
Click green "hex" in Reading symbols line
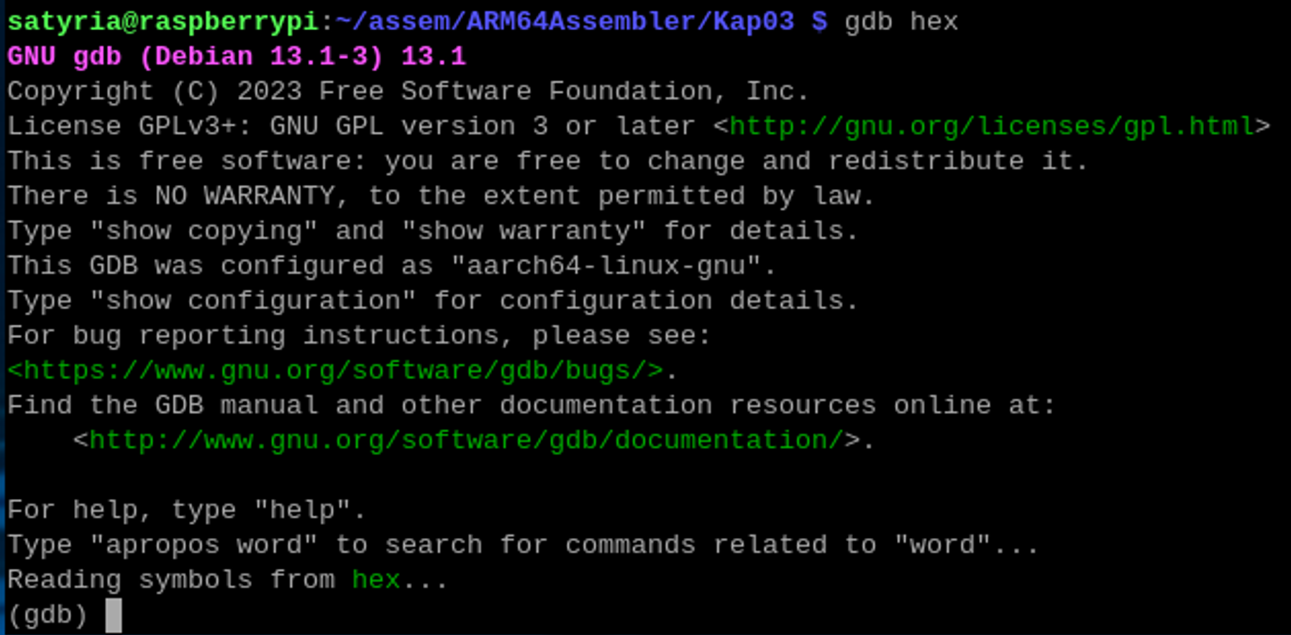tap(375, 580)
